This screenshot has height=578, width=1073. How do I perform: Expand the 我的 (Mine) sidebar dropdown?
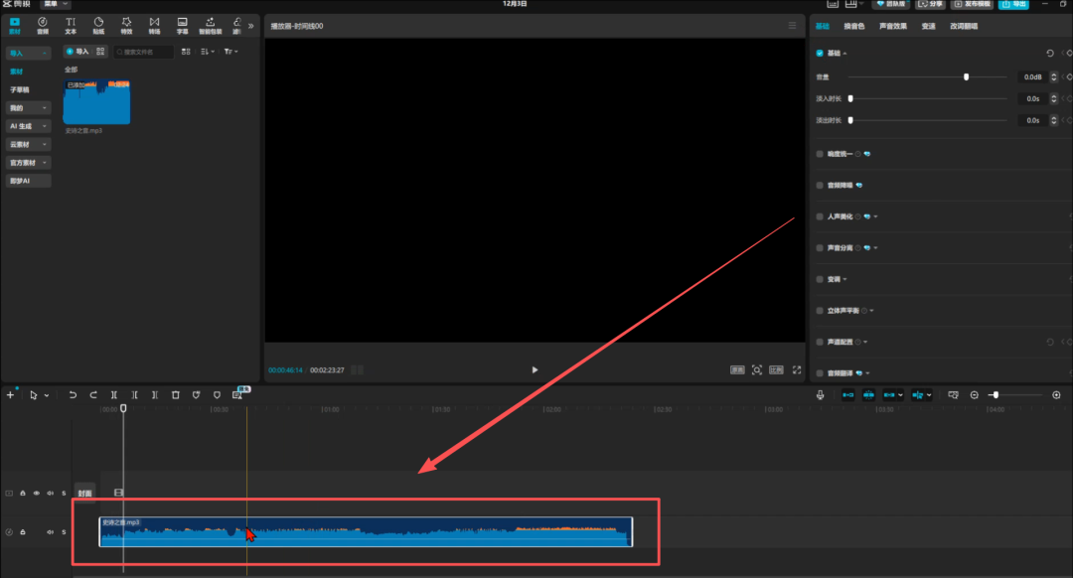click(29, 107)
